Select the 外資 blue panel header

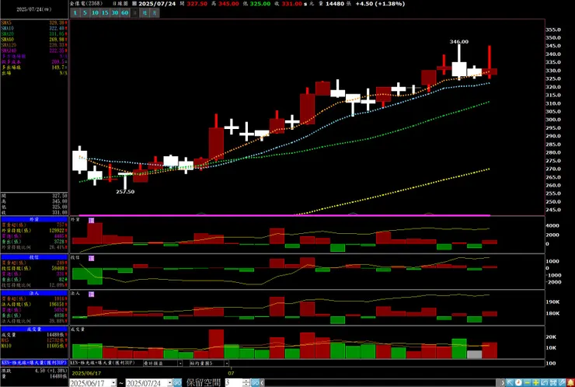(x=34, y=219)
